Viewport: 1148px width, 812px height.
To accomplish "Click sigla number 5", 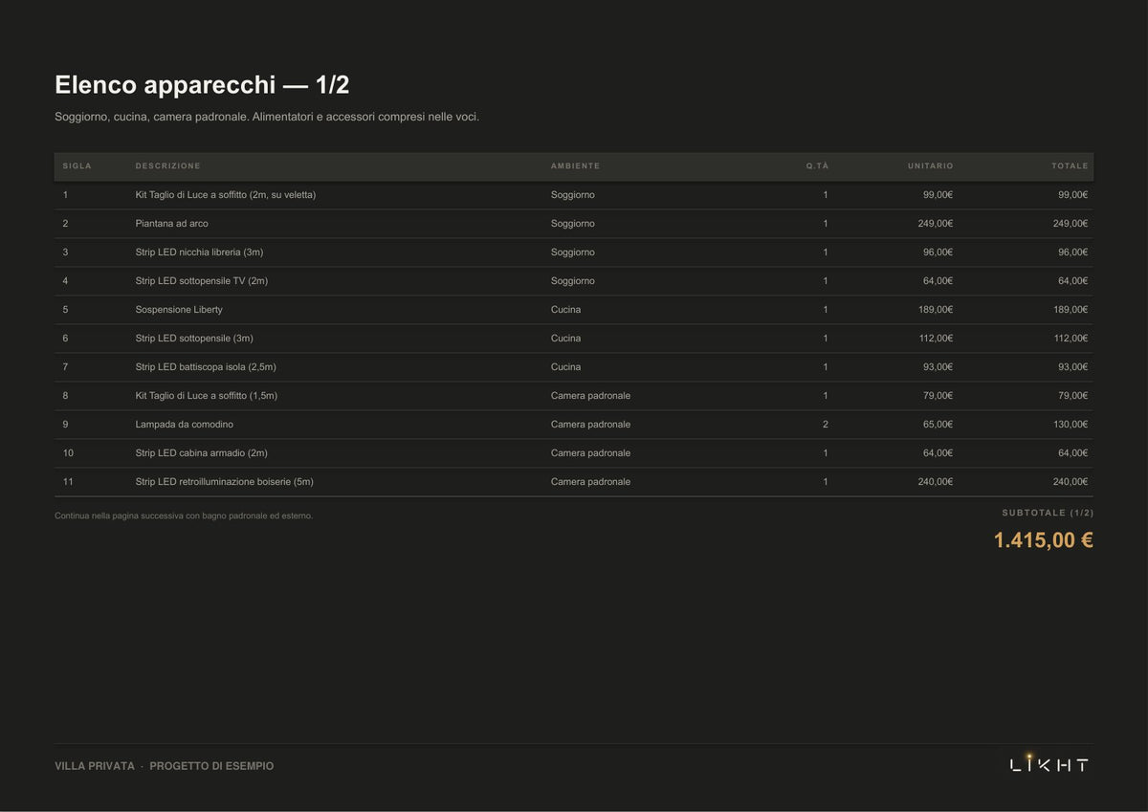I will (x=65, y=310).
